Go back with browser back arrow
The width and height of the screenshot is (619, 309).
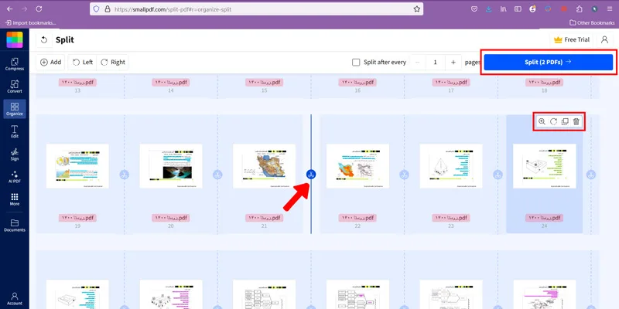coord(10,8)
